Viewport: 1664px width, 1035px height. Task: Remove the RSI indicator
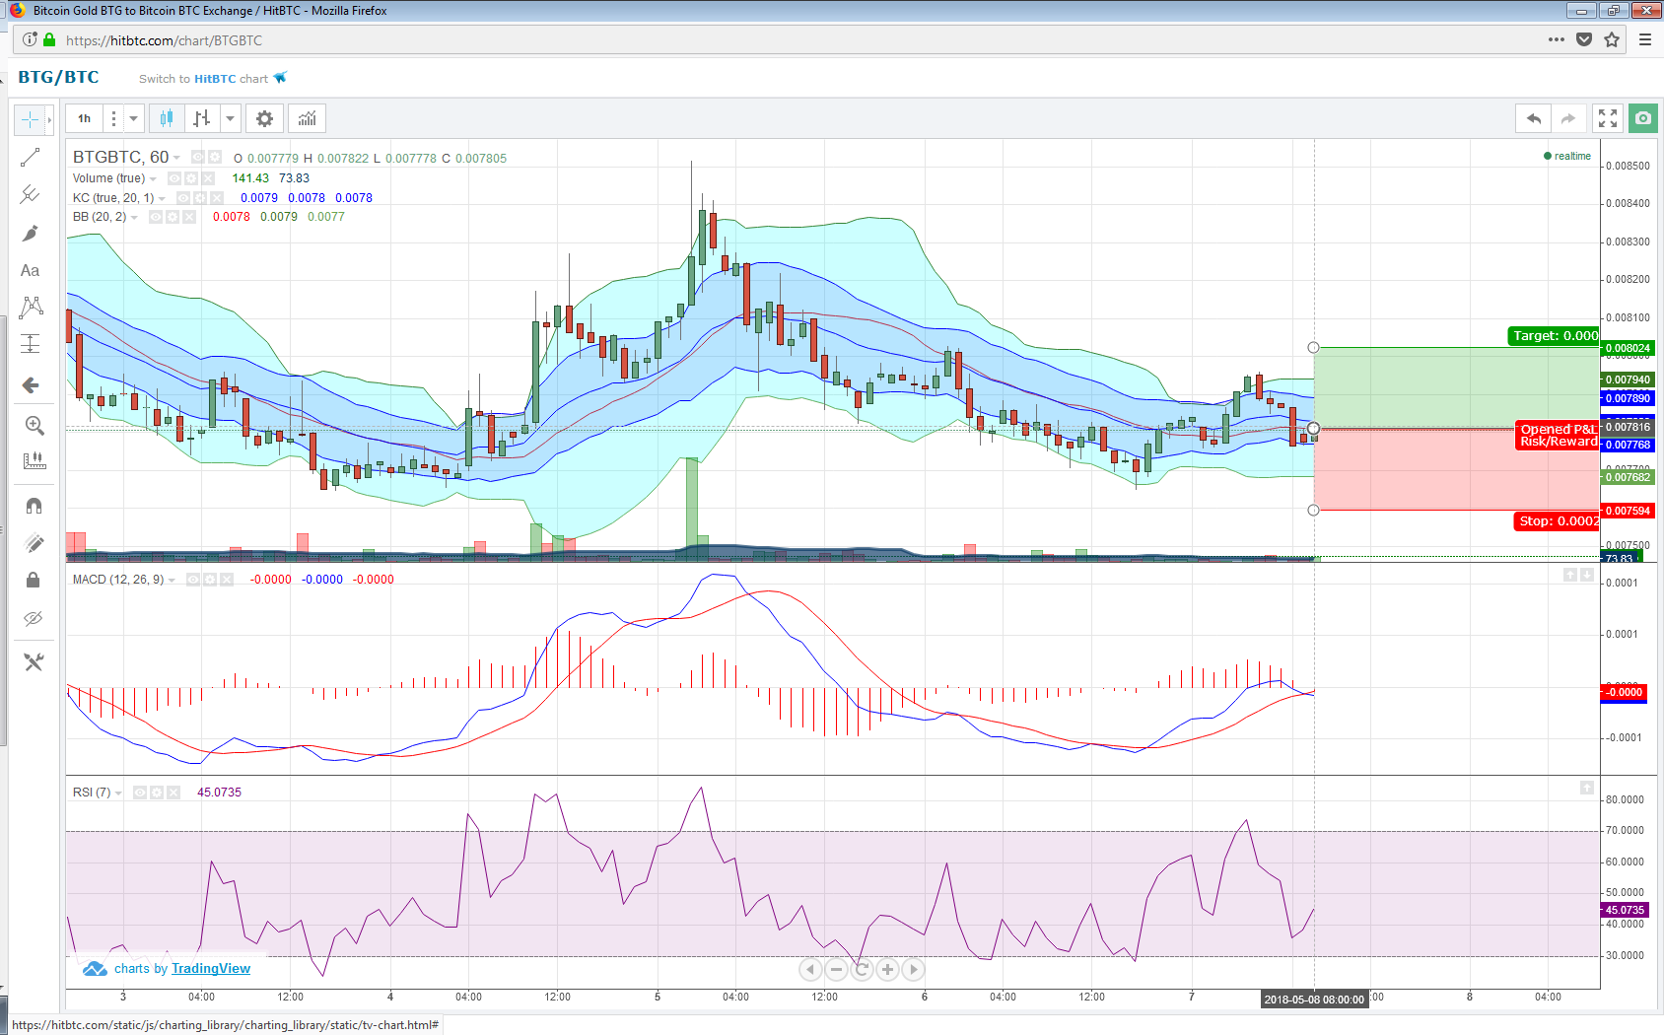click(173, 793)
